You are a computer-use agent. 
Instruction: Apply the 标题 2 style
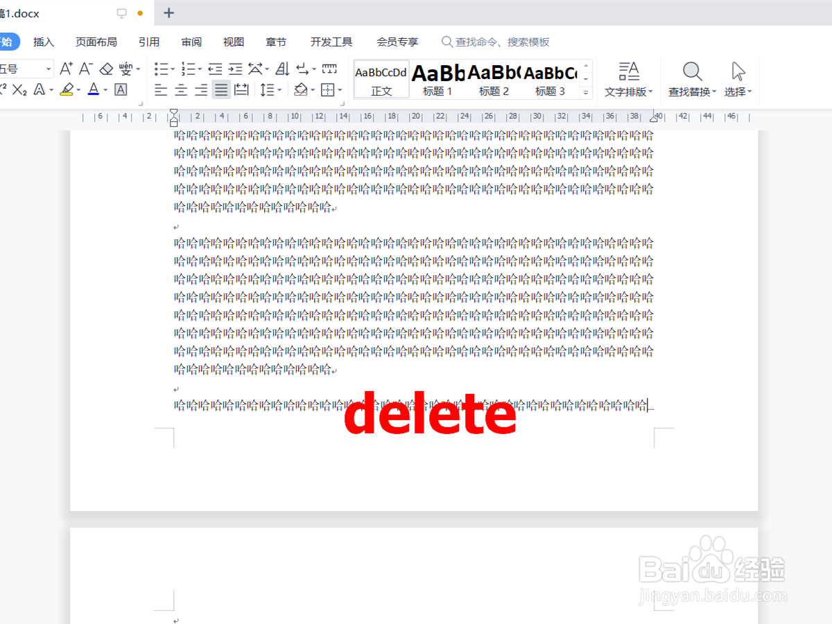tap(494, 79)
